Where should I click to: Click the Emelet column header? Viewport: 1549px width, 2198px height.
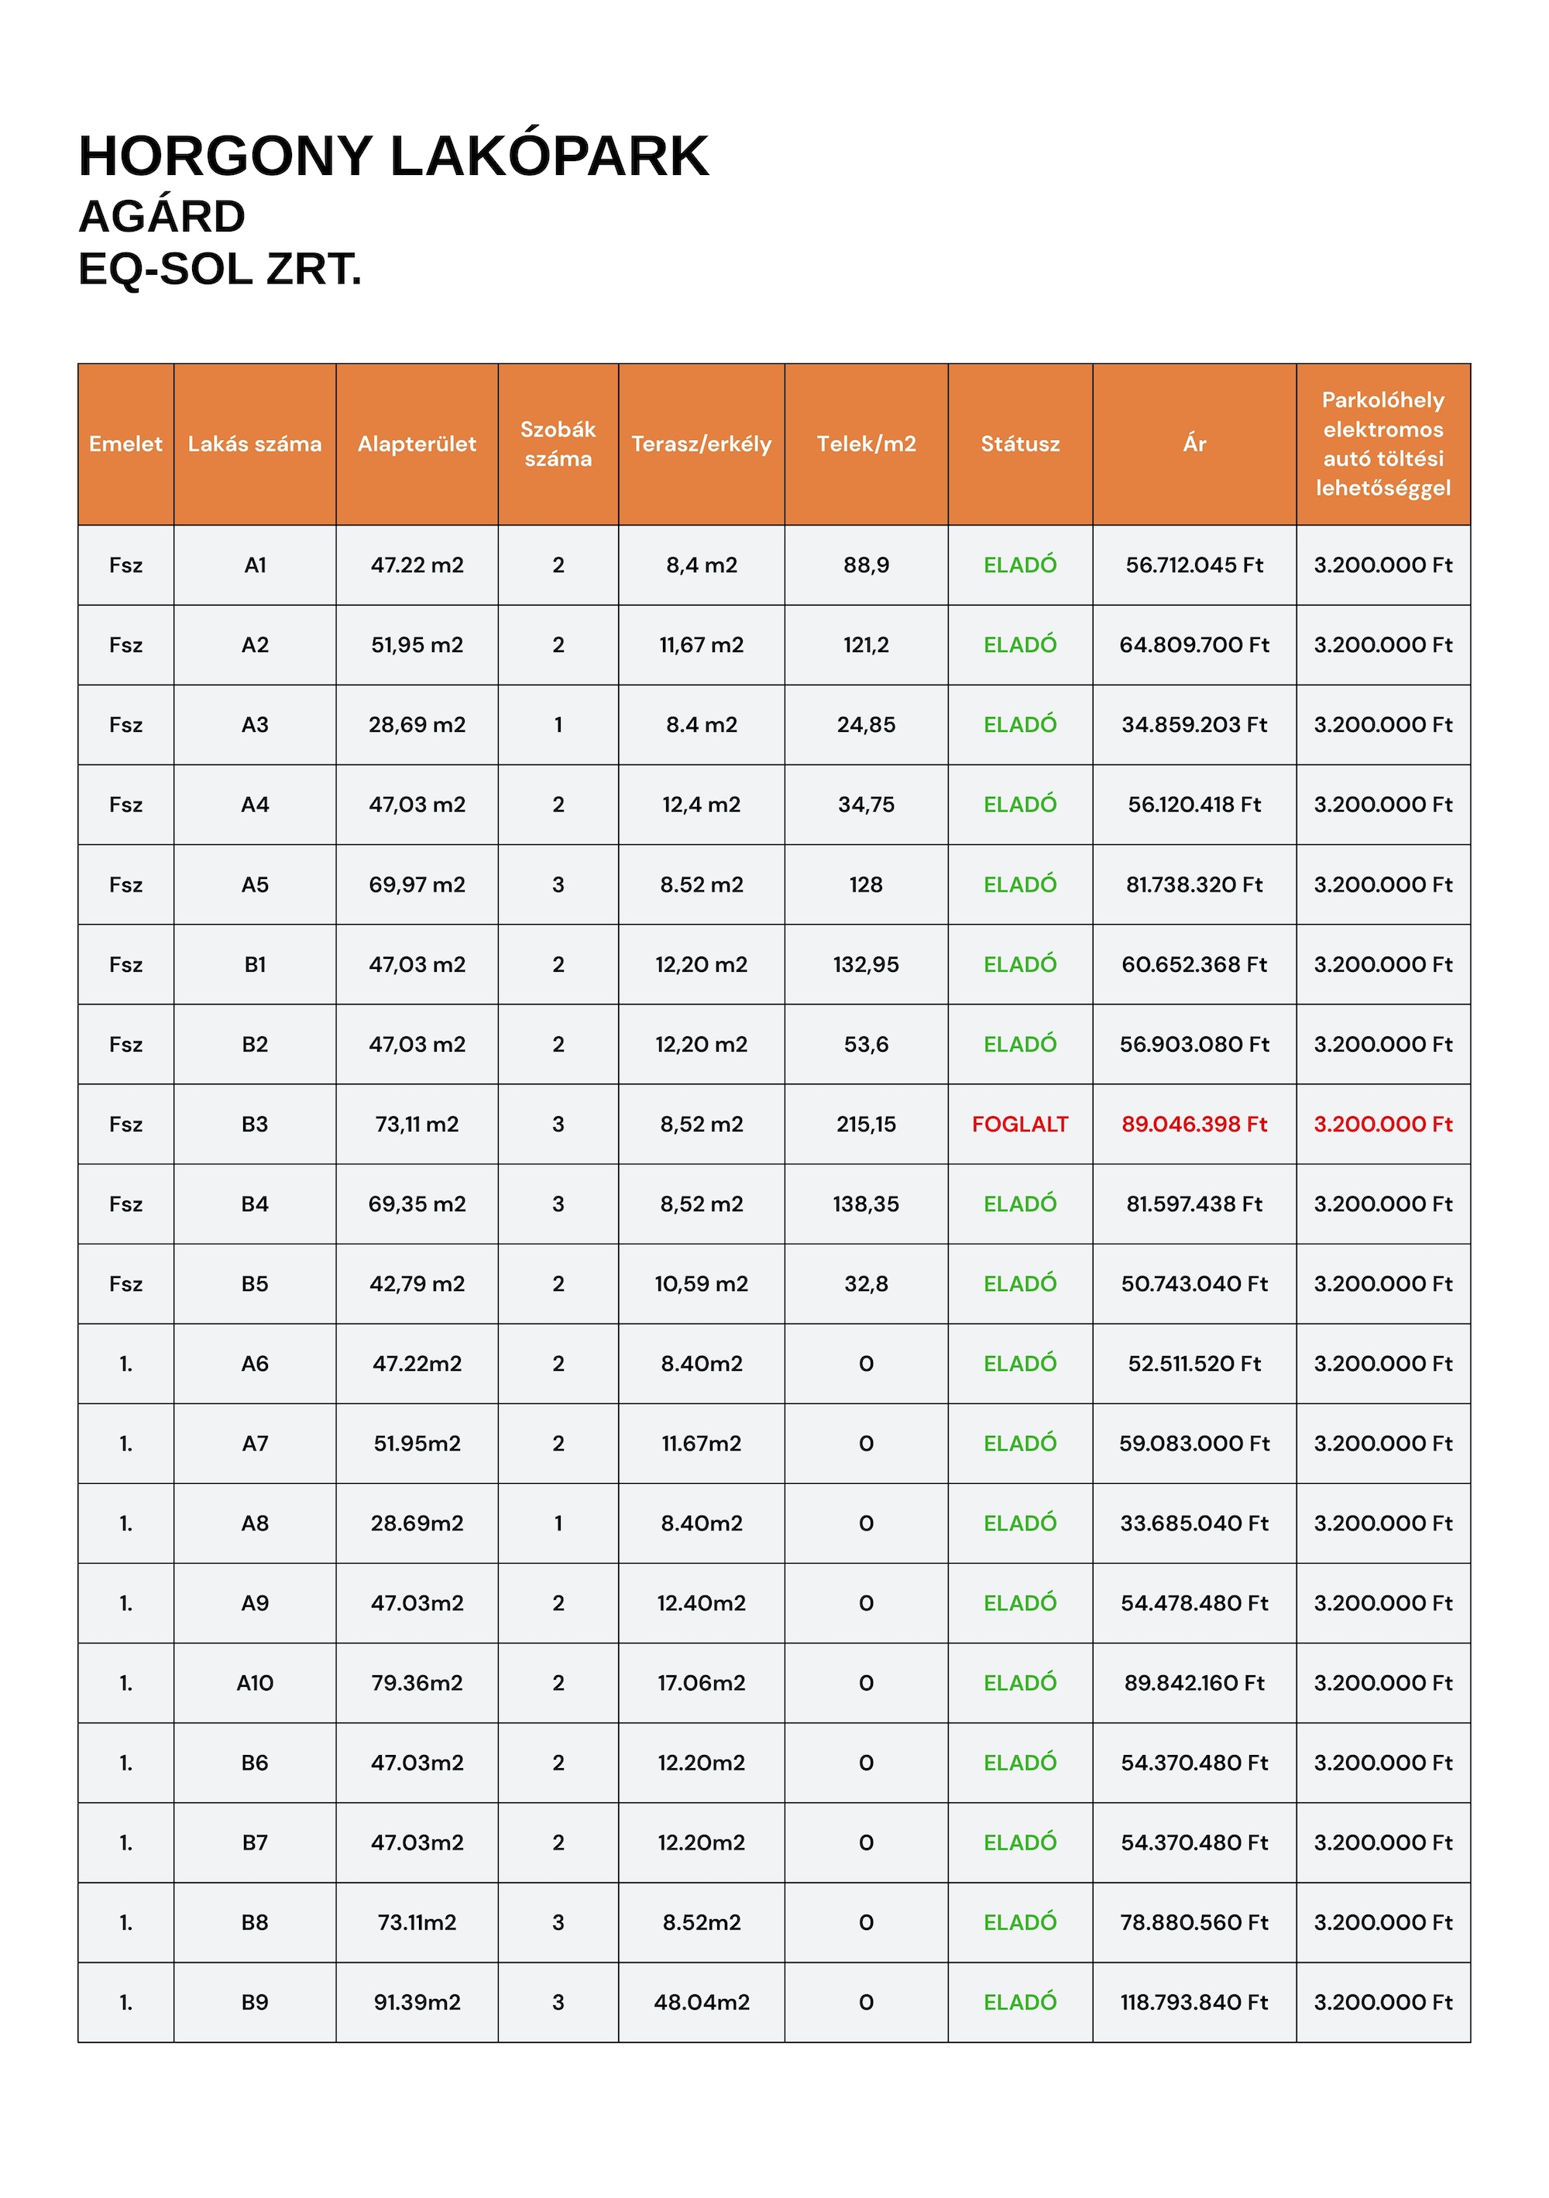(125, 445)
